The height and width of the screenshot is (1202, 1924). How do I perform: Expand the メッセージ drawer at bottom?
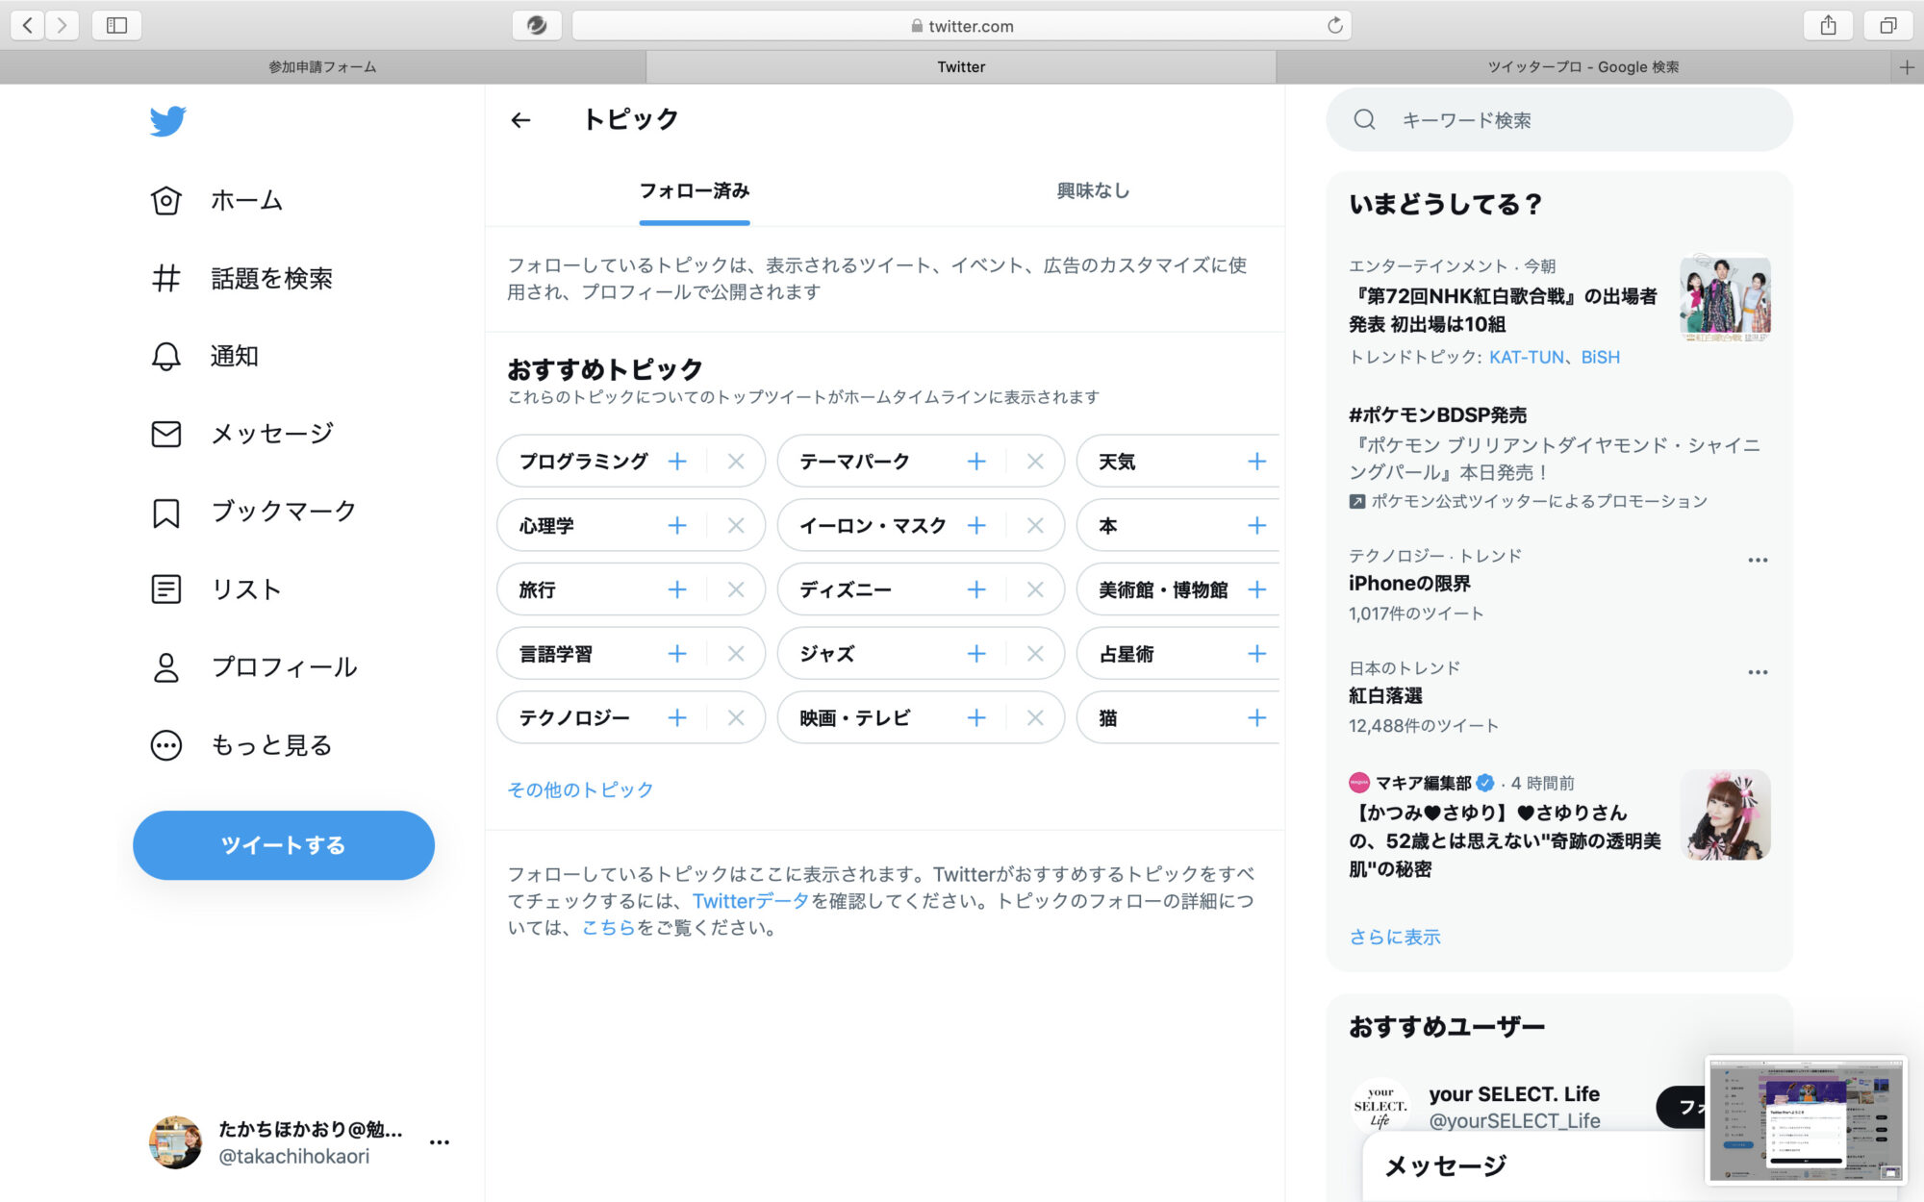coord(1535,1166)
